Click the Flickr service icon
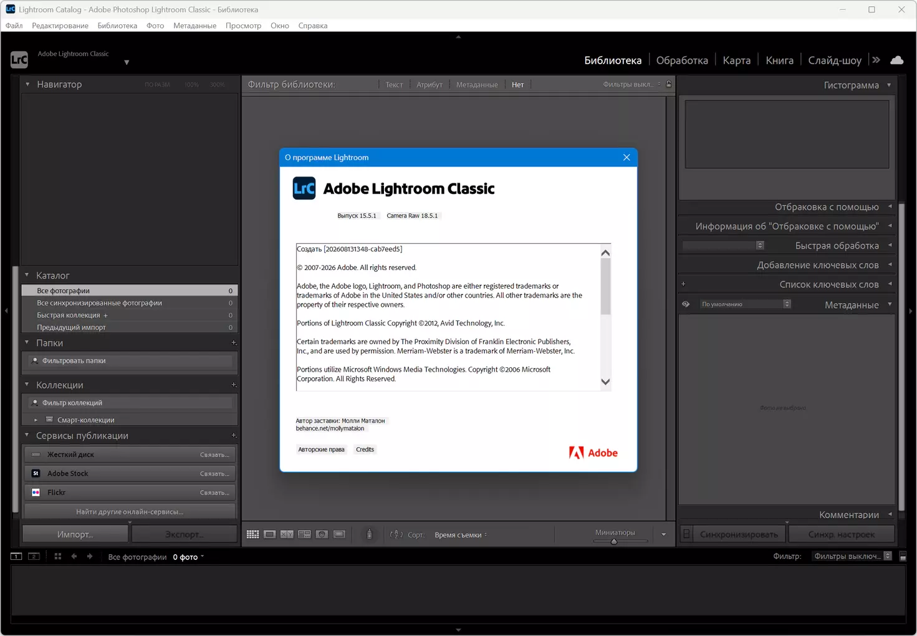The width and height of the screenshot is (917, 636). (x=36, y=492)
